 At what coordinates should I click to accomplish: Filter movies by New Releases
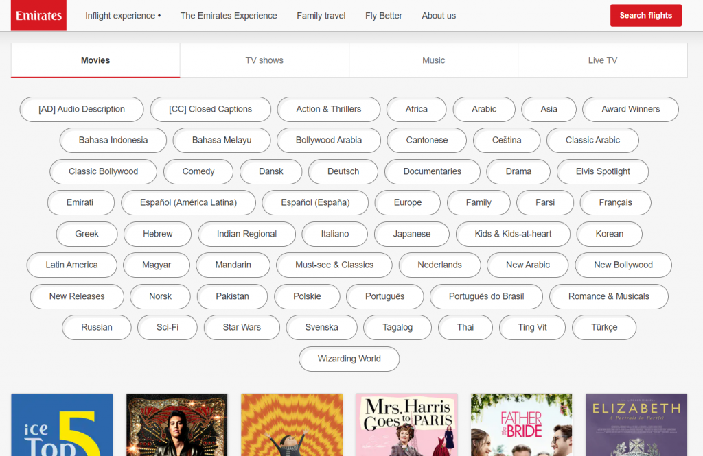click(x=77, y=296)
